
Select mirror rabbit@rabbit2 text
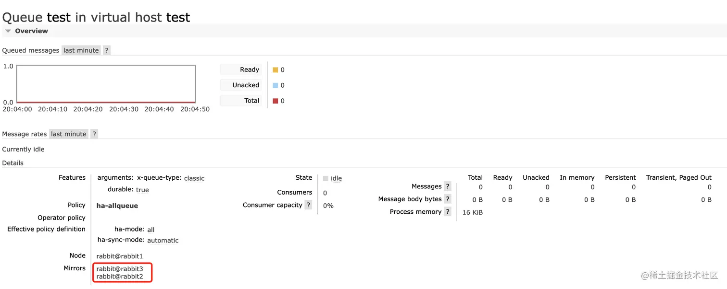tap(120, 277)
